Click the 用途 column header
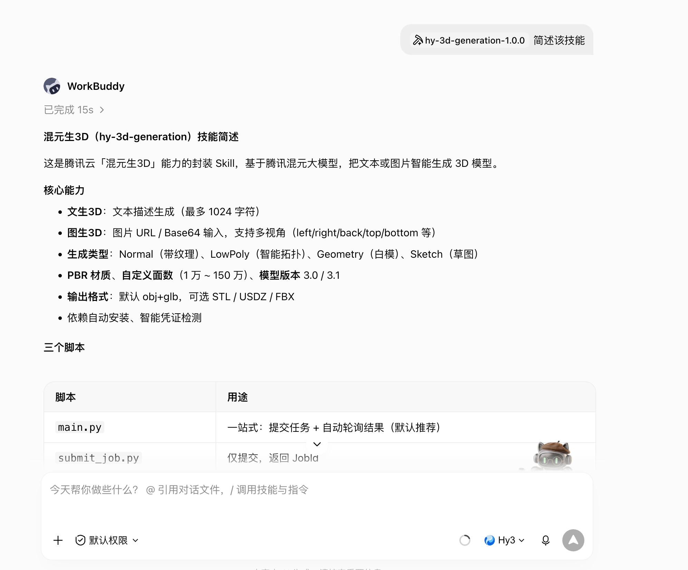Viewport: 688px width, 570px height. [x=406, y=397]
